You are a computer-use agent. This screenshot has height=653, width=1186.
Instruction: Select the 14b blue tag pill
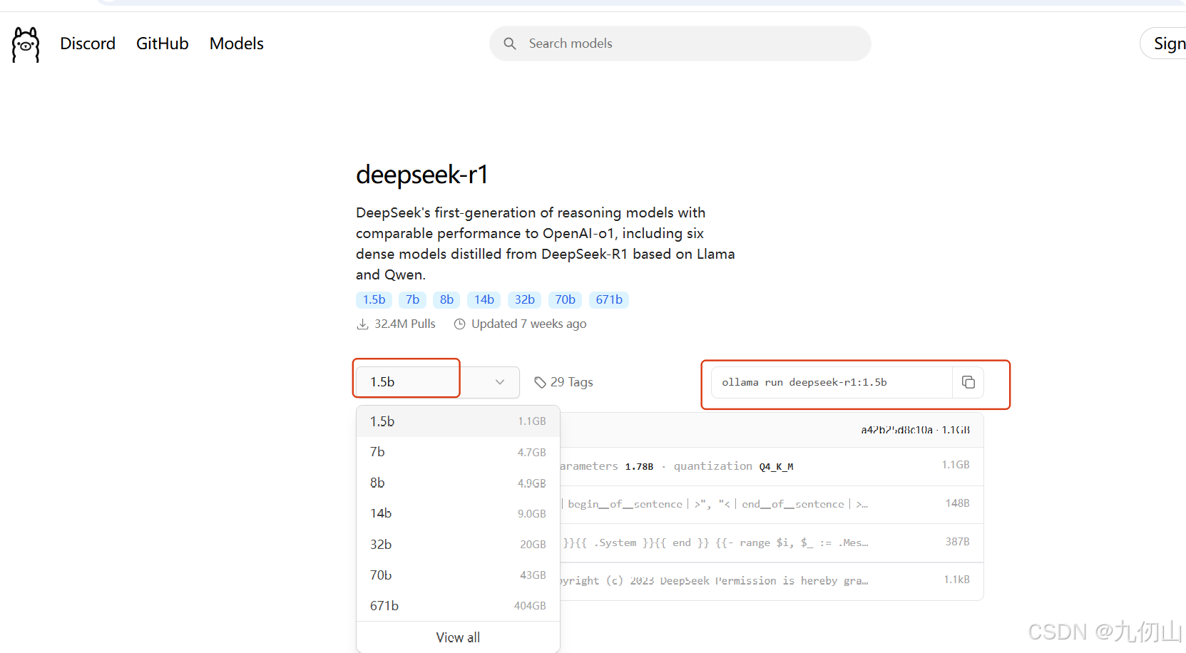click(x=484, y=299)
